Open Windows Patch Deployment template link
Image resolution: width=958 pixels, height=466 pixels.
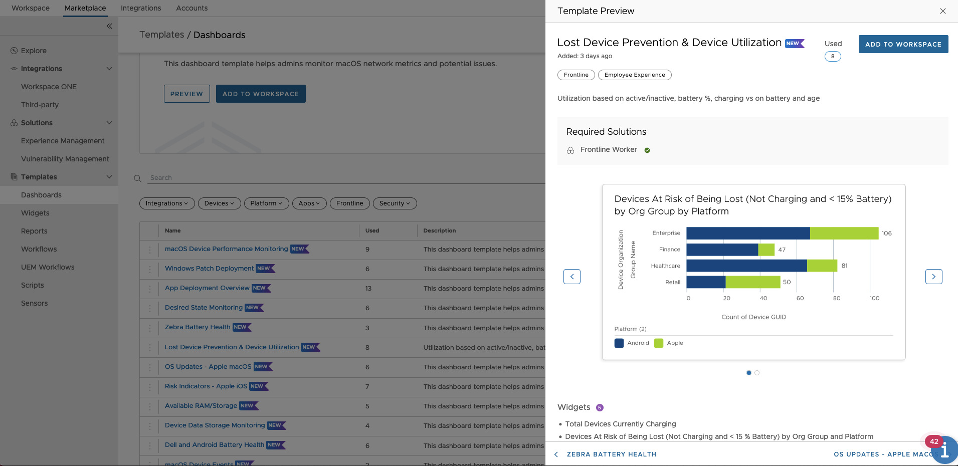pos(209,269)
